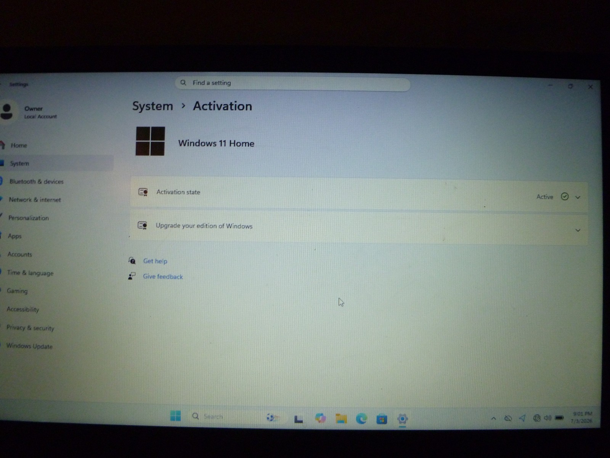Open the Get help link
The image size is (610, 458).
tap(155, 261)
